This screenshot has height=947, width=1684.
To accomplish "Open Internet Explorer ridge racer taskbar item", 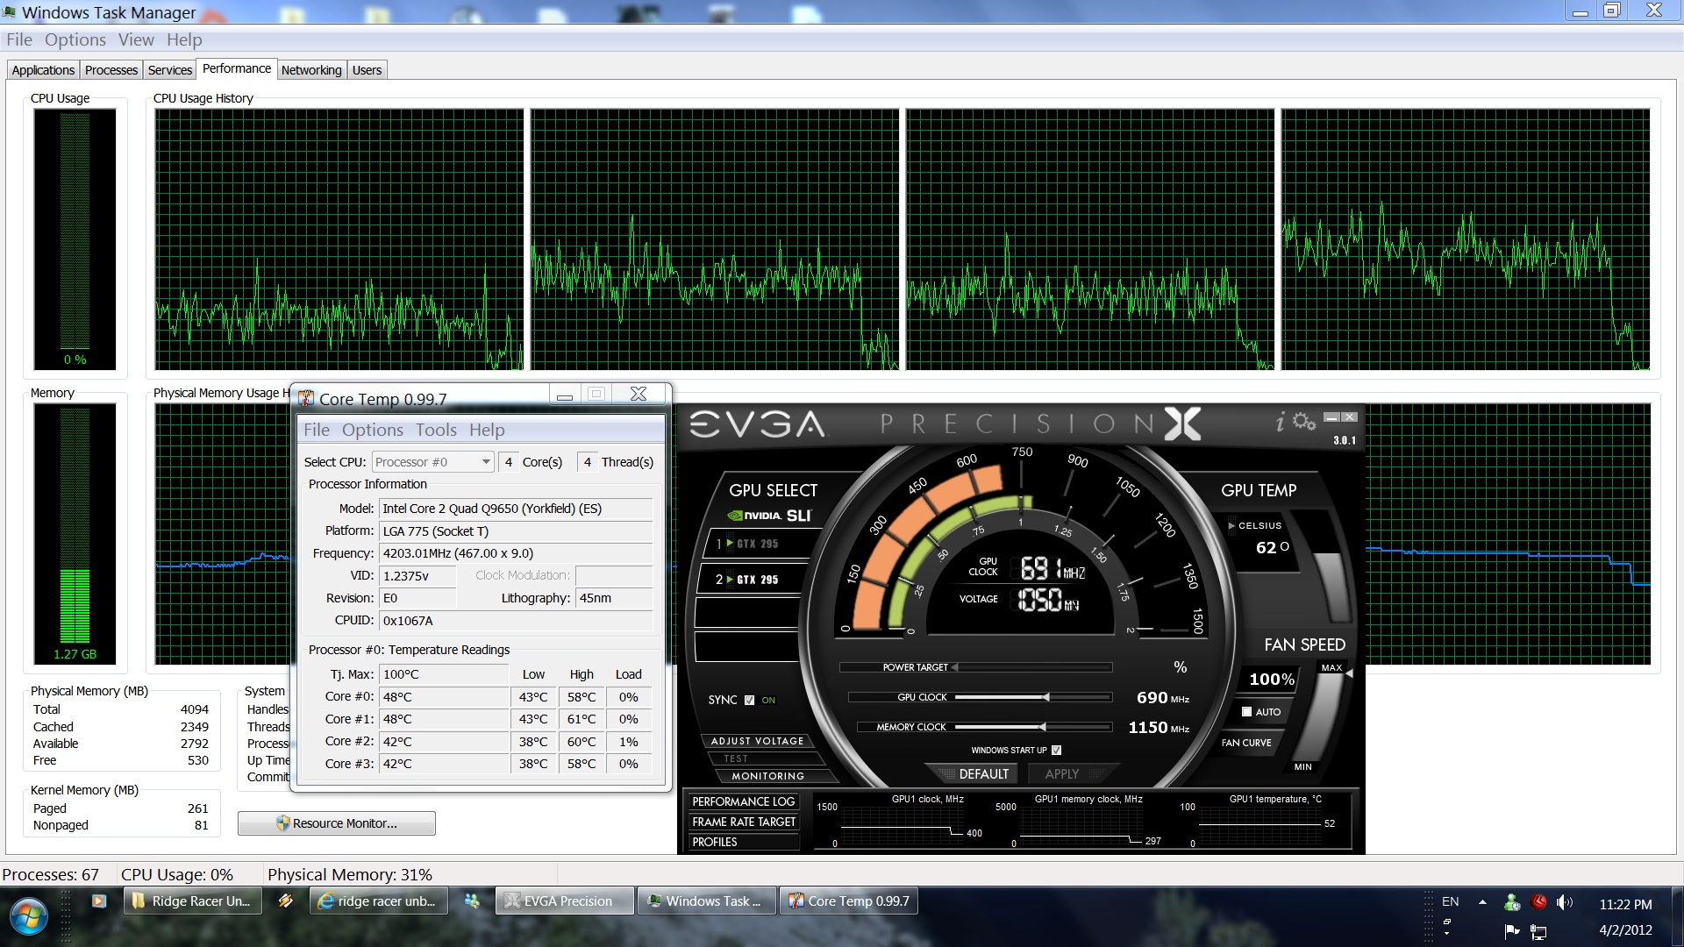I will click(378, 901).
